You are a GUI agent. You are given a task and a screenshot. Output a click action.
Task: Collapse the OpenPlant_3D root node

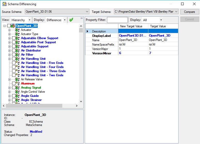[5, 26]
